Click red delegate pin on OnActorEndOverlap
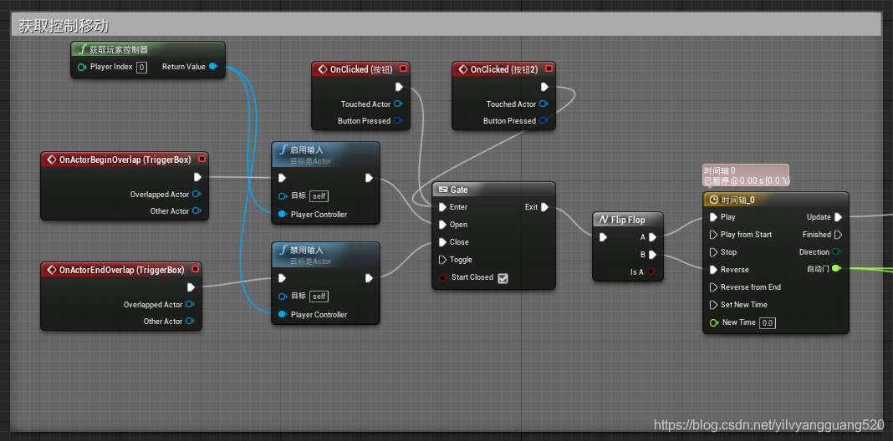The image size is (893, 441). pos(196,269)
